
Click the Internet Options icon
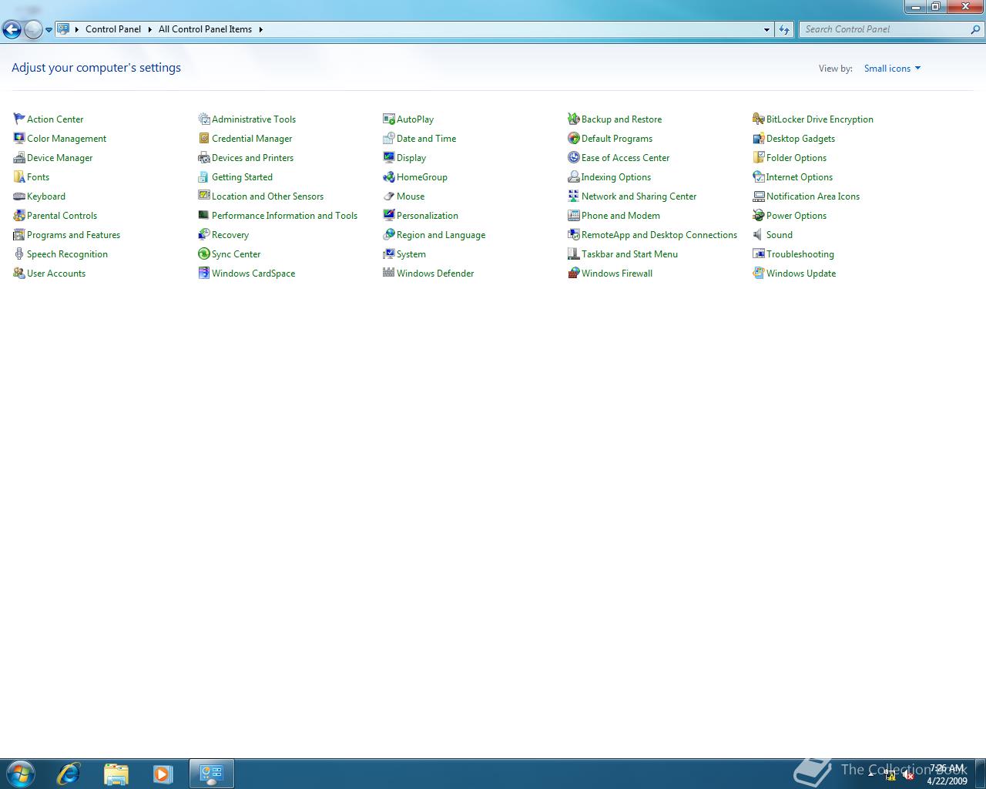[759, 176]
